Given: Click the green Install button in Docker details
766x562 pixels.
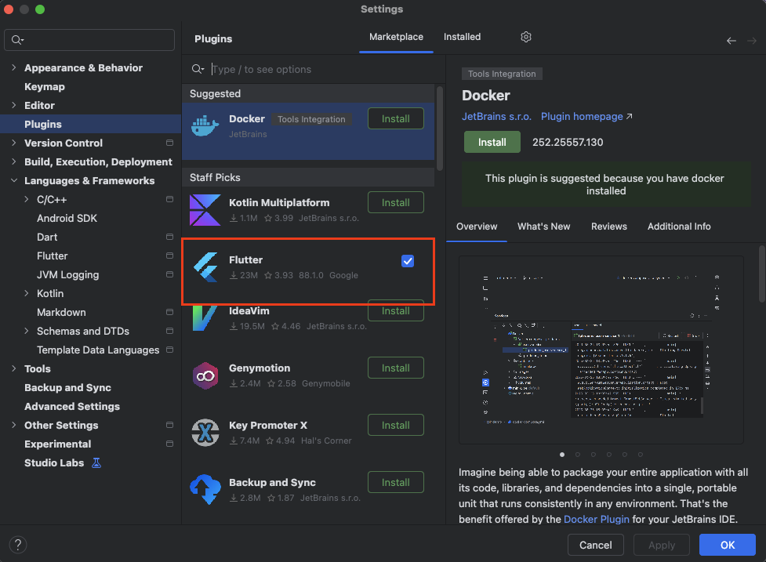Looking at the screenshot, I should pos(492,142).
